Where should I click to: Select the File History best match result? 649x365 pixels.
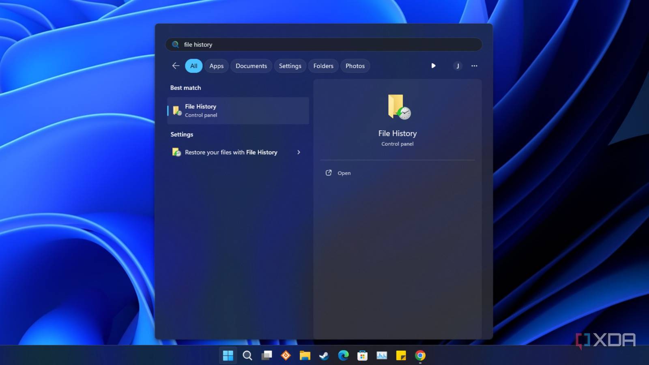(x=238, y=110)
